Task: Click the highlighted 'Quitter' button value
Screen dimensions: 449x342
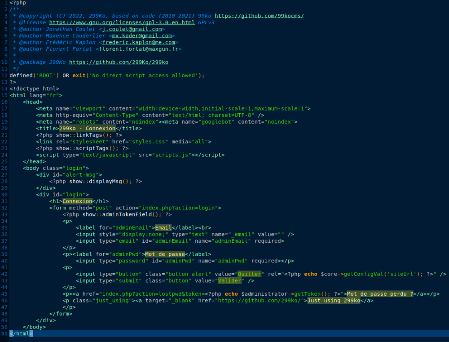Action: [x=249, y=274]
